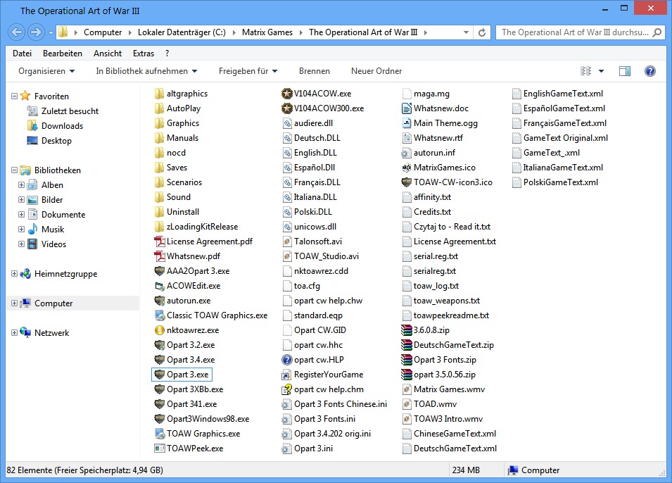Open the Datei menu
This screenshot has height=483, width=672.
[23, 54]
